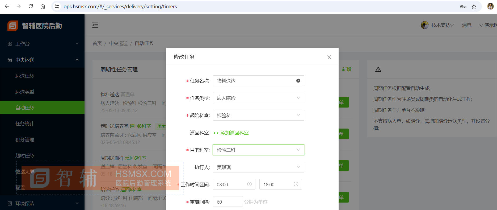Close the 修改任务 dialog
Viewport: 497px width, 210px height.
[x=329, y=57]
